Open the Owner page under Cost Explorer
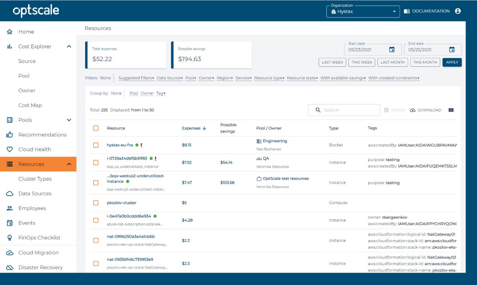Viewport: 477px width, 285px height. coord(27,91)
